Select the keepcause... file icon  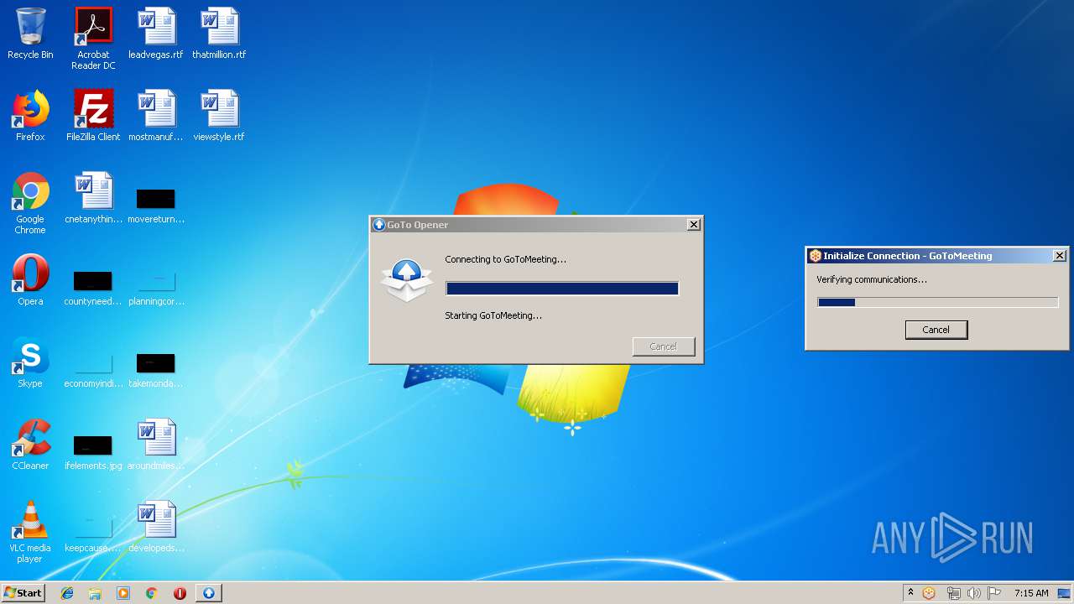tap(93, 533)
